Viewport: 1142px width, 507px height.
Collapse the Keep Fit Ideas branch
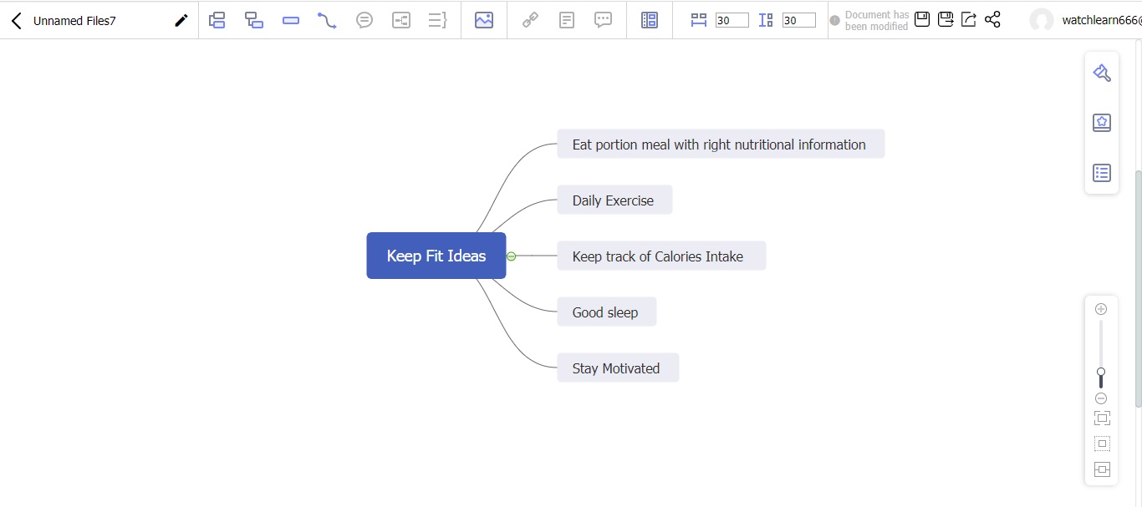pyautogui.click(x=512, y=256)
